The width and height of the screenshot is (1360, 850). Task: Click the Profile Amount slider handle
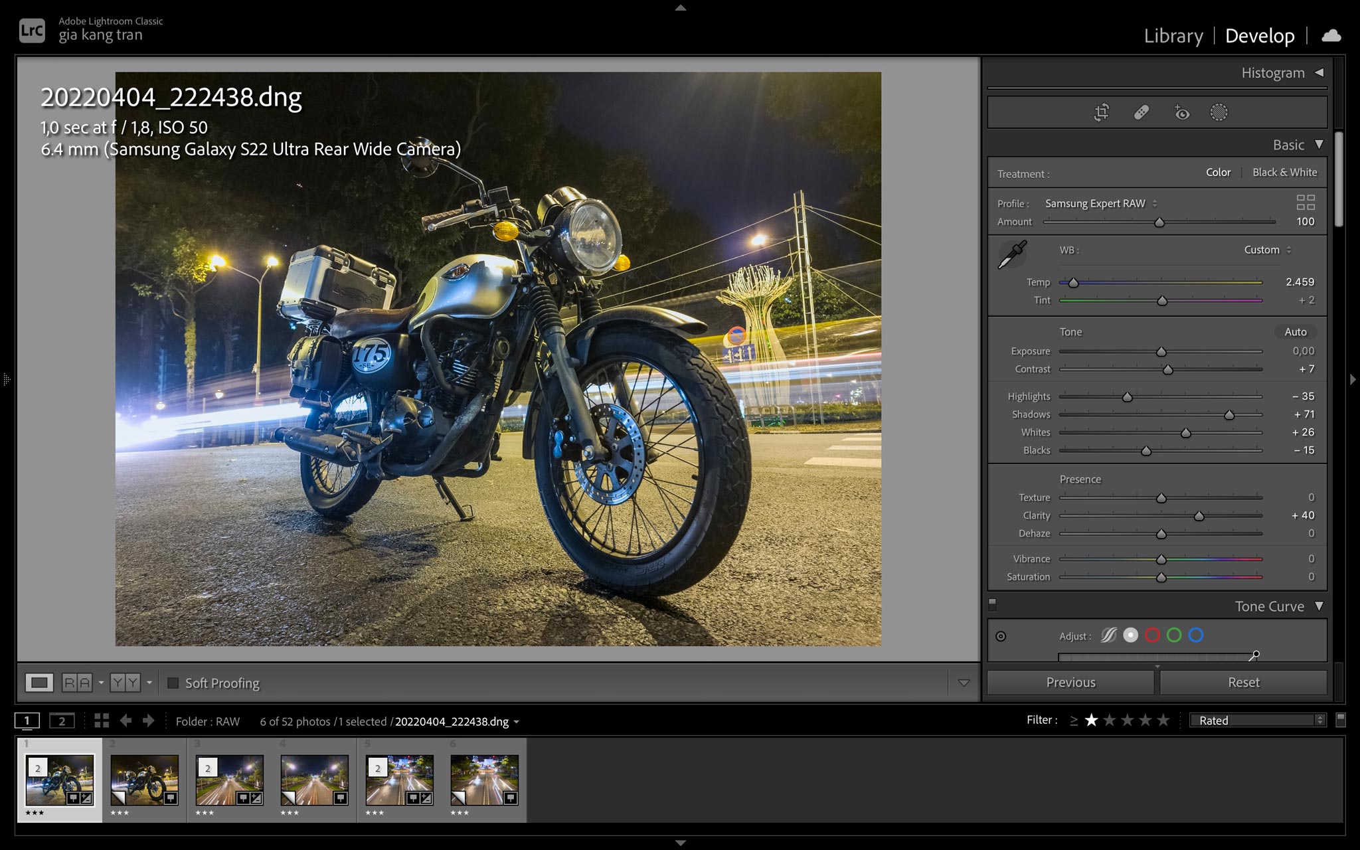(1159, 222)
